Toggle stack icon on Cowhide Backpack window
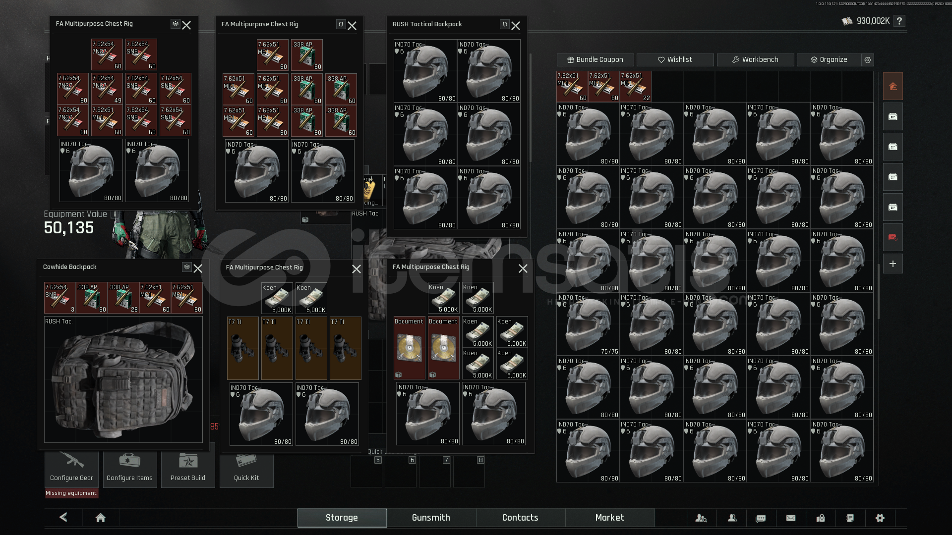This screenshot has height=535, width=952. (x=186, y=267)
